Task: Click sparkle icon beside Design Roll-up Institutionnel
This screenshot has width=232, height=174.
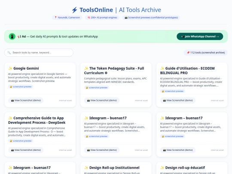Action: point(86,168)
